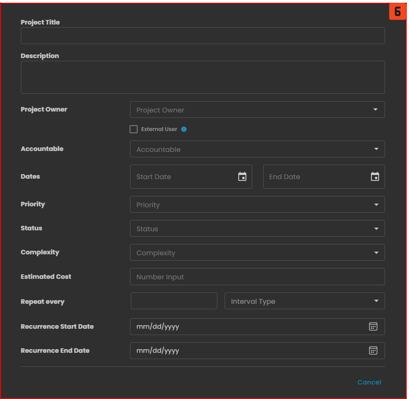This screenshot has width=409, height=399.
Task: Click the orange number 6 badge
Action: (397, 12)
